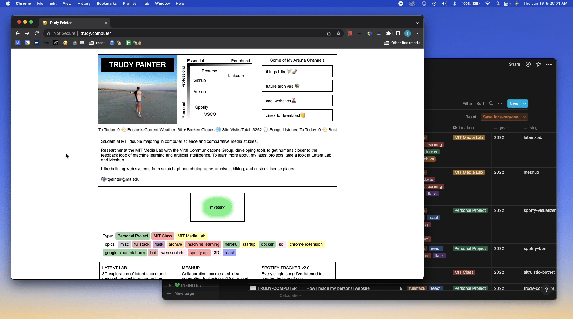Open the Bookmarks menu in menu bar

click(x=107, y=4)
